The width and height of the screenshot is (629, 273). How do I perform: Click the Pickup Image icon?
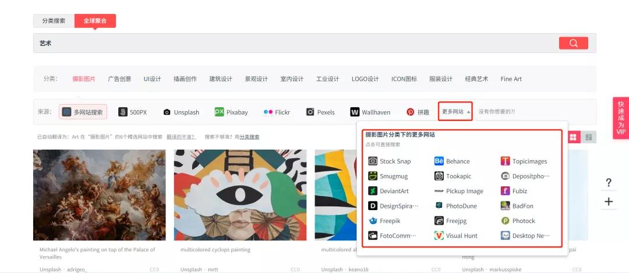(x=439, y=192)
